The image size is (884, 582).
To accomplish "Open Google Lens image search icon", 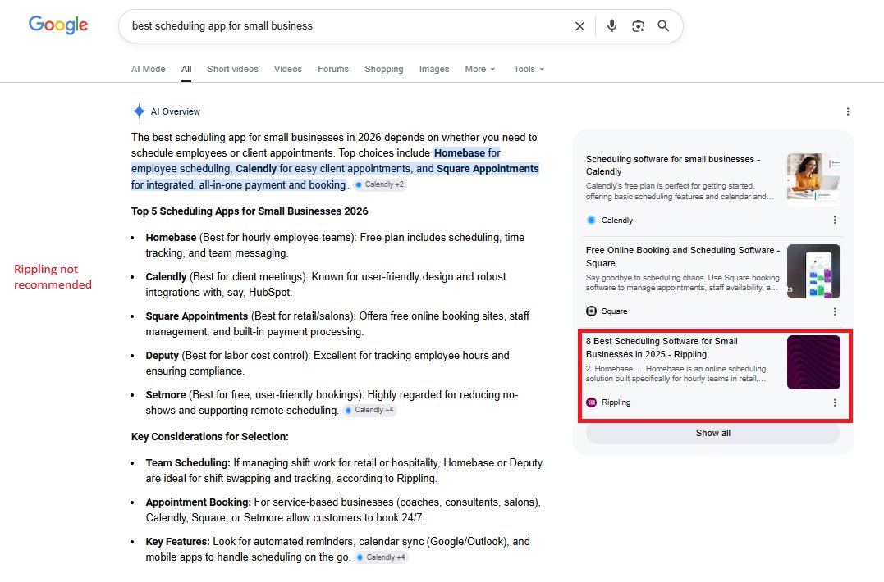I will click(x=638, y=26).
